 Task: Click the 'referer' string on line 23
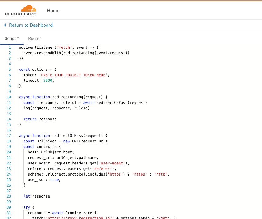click(x=102, y=169)
